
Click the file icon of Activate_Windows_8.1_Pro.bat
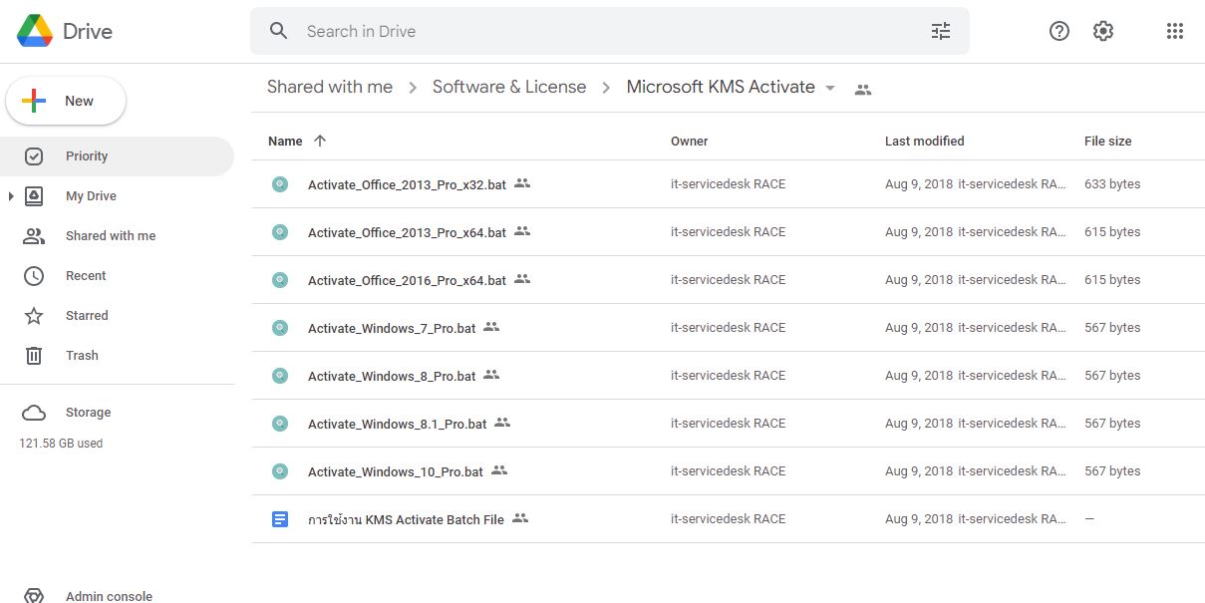pyautogui.click(x=280, y=423)
